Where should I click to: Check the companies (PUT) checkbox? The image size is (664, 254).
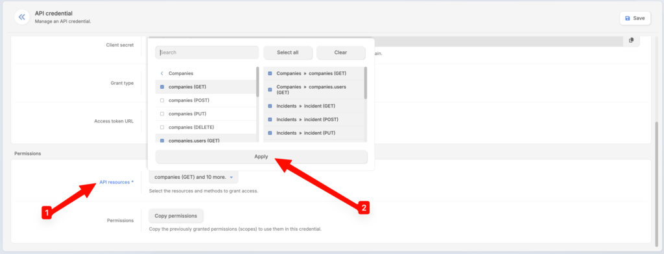[x=162, y=114]
